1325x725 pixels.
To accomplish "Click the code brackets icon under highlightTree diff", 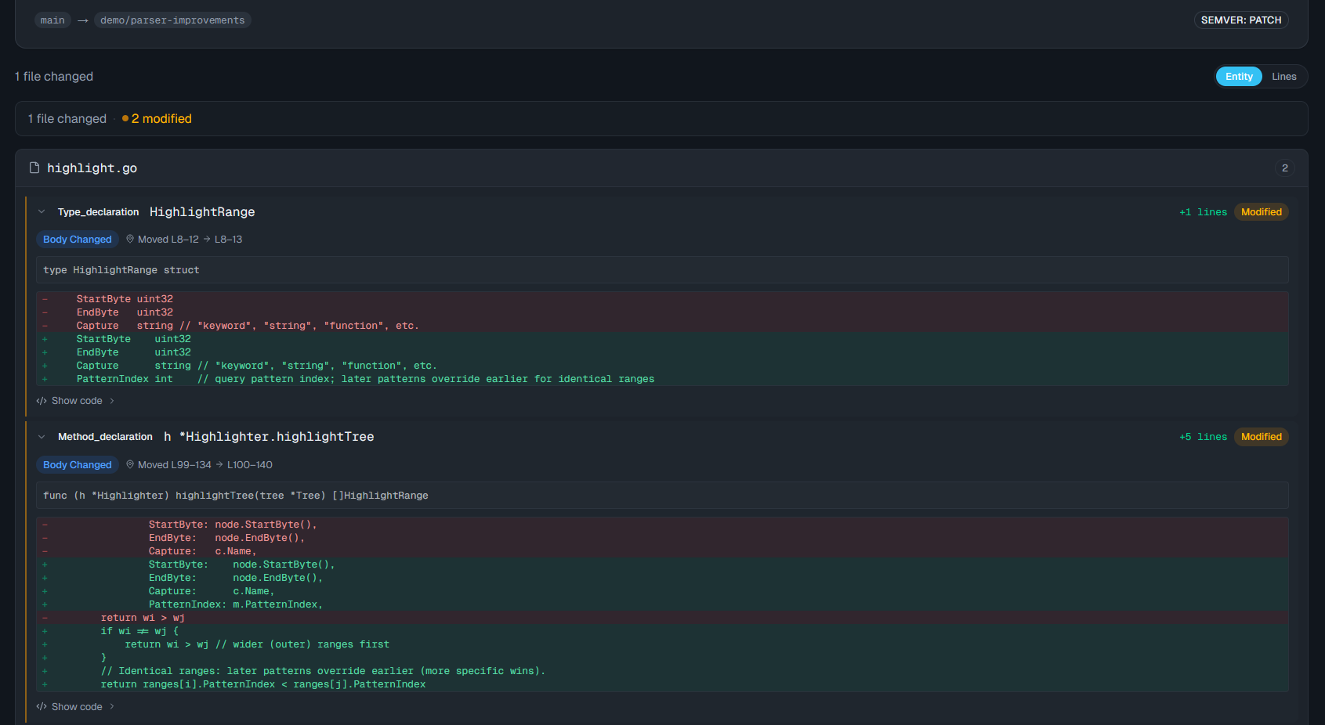I will tap(42, 707).
